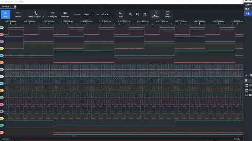Viewport: 252px width, 141px height.
Task: Click the +1816400 ns ruler mark
Action: 105,21
